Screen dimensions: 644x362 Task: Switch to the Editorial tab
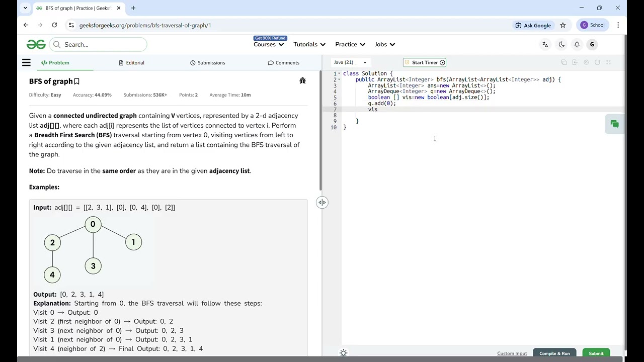coord(132,63)
